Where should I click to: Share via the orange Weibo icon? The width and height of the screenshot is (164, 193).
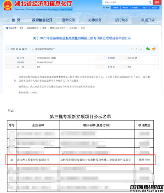pos(154,49)
